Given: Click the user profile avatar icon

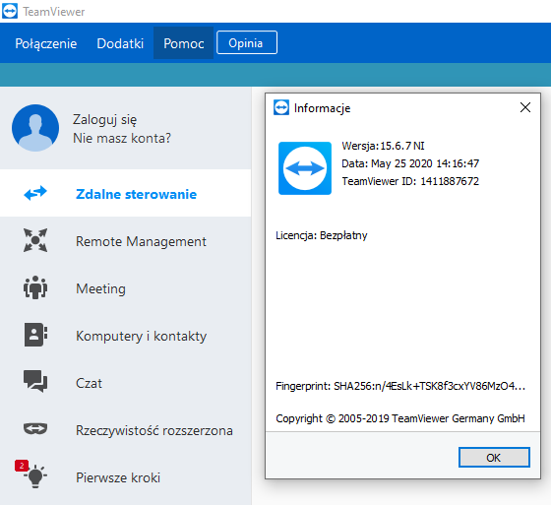Looking at the screenshot, I should point(35,128).
